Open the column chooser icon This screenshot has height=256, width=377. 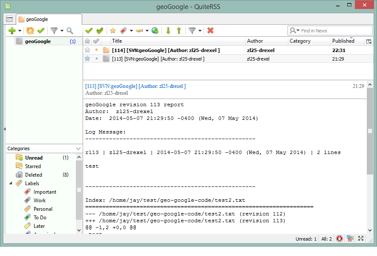(369, 41)
